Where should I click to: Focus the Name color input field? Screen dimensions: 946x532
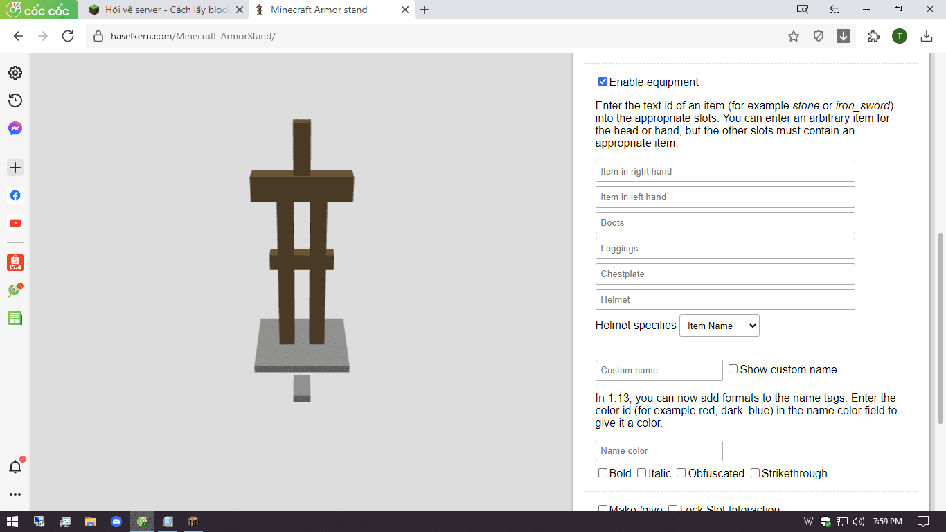tap(659, 451)
